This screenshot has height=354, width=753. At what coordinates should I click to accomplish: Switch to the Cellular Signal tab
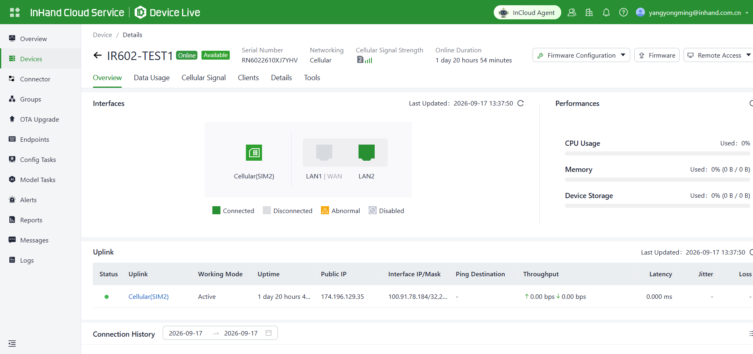[203, 78]
